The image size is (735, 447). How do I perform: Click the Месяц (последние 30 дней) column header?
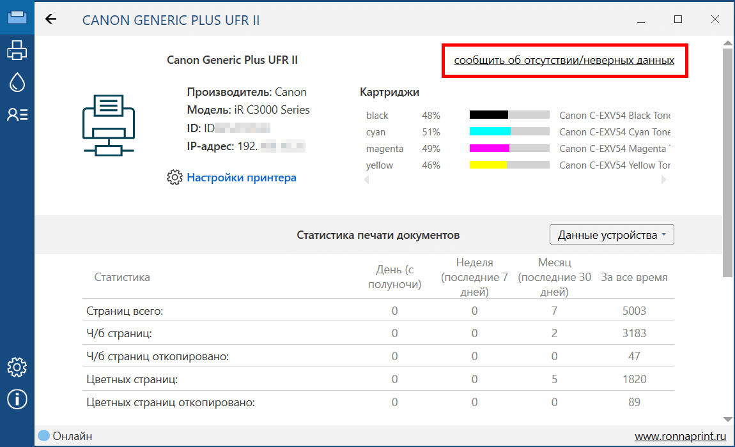tap(555, 277)
